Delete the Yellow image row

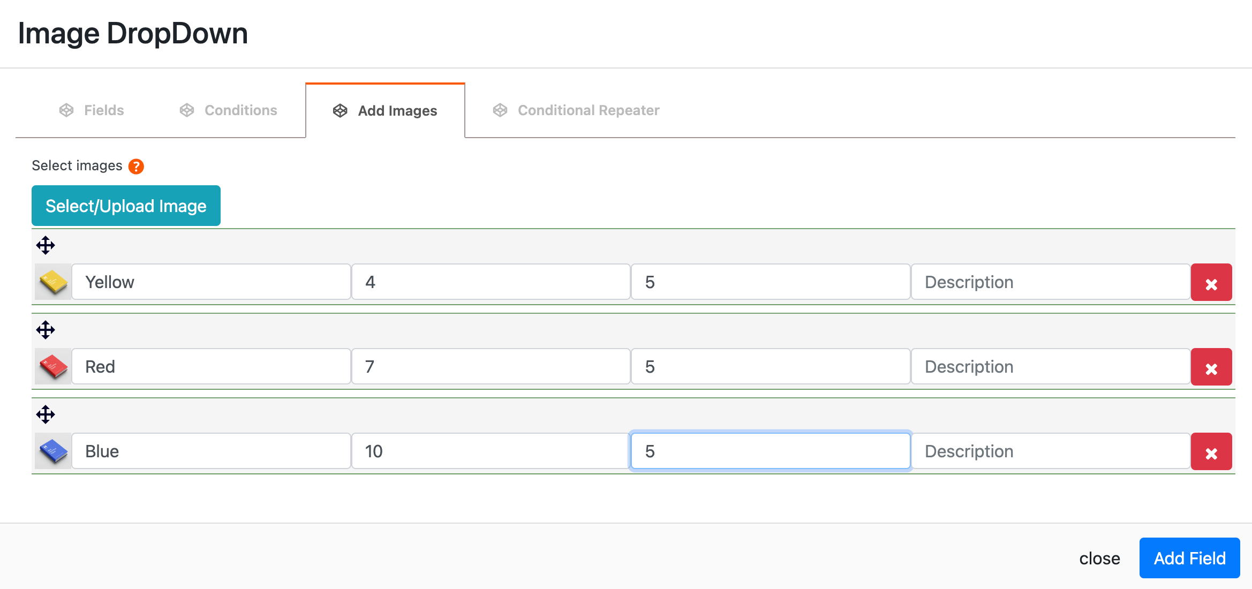tap(1211, 283)
